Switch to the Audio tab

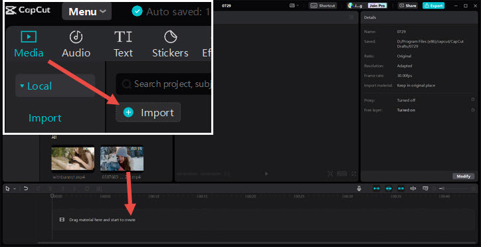coord(76,44)
